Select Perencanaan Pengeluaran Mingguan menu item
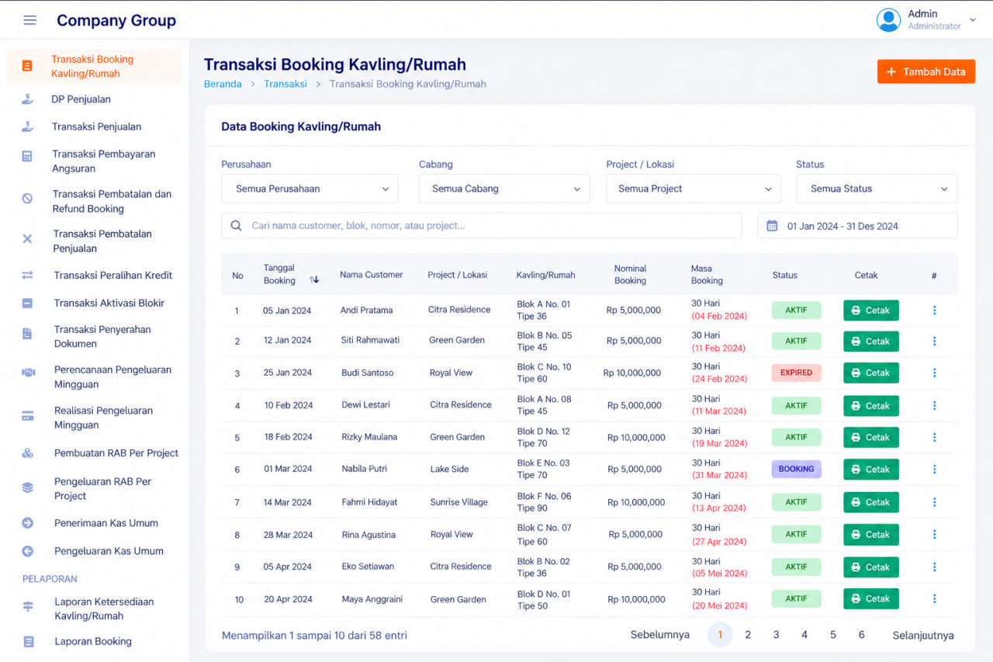993x662 pixels. pos(95,377)
